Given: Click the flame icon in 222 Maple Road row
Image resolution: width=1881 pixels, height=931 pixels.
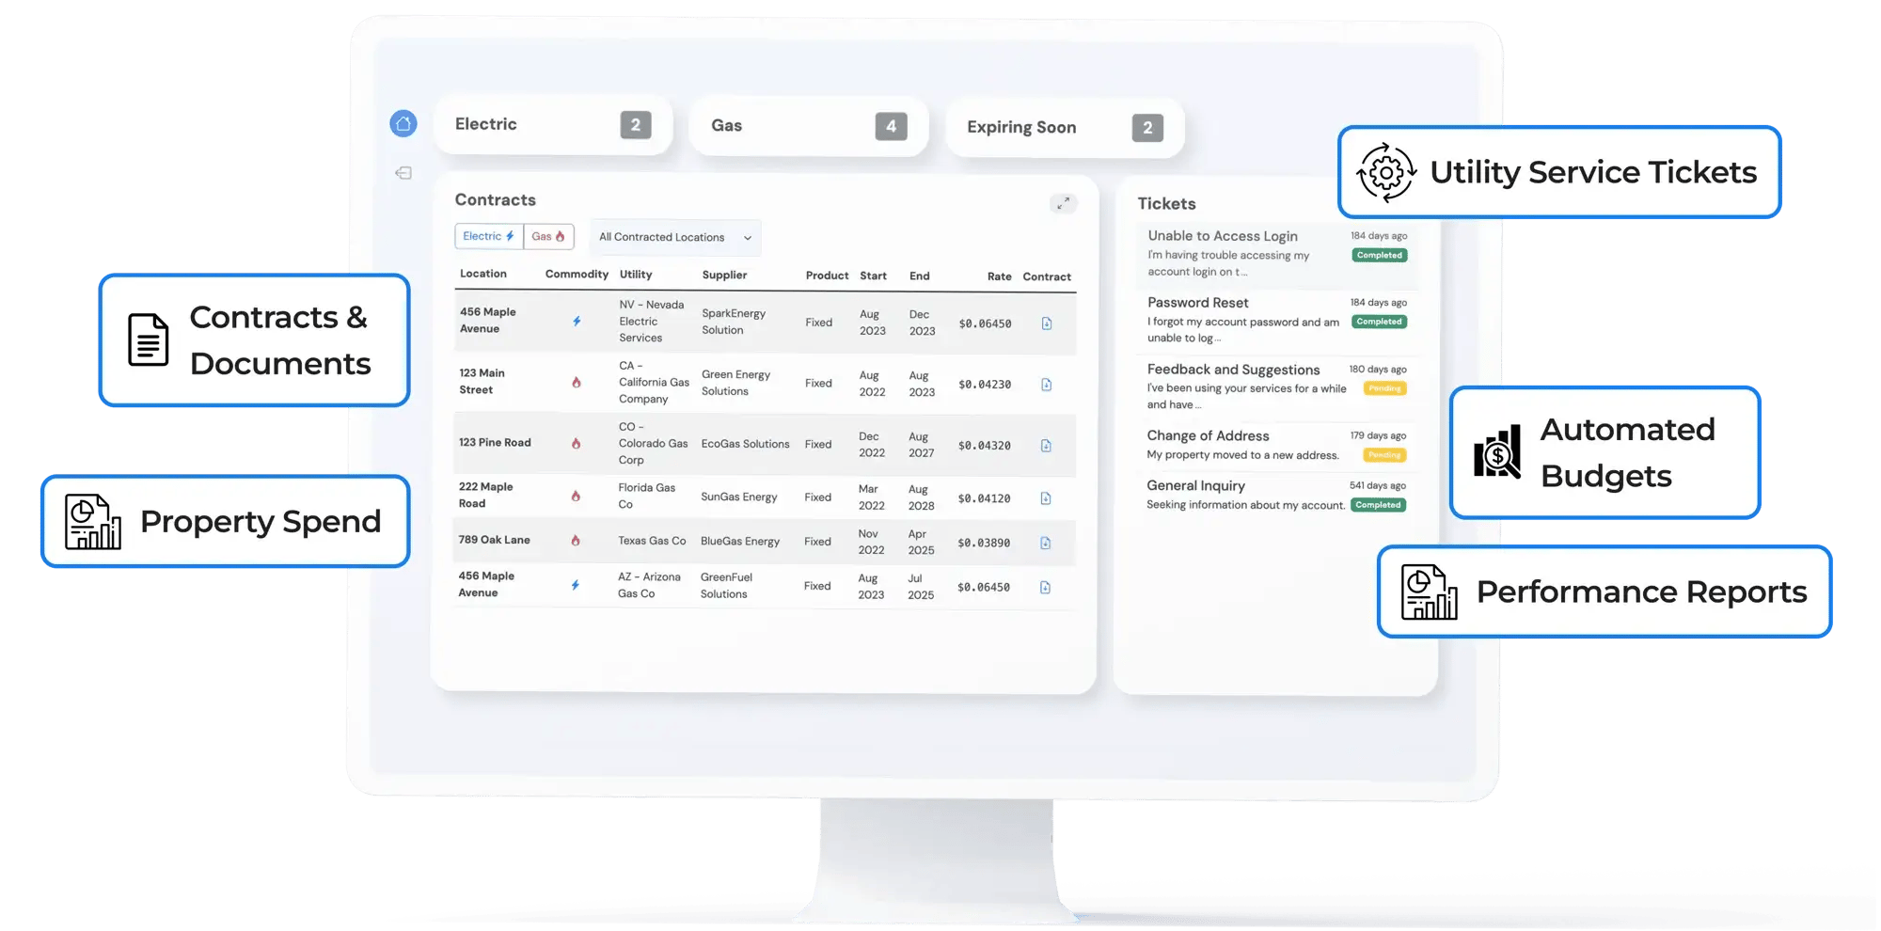Looking at the screenshot, I should (x=576, y=496).
